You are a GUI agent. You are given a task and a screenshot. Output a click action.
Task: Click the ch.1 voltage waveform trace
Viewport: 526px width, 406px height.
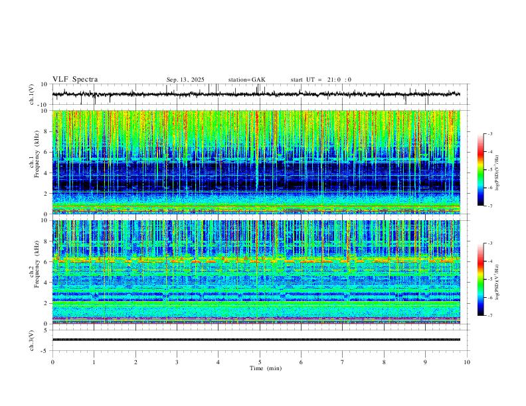(256, 94)
